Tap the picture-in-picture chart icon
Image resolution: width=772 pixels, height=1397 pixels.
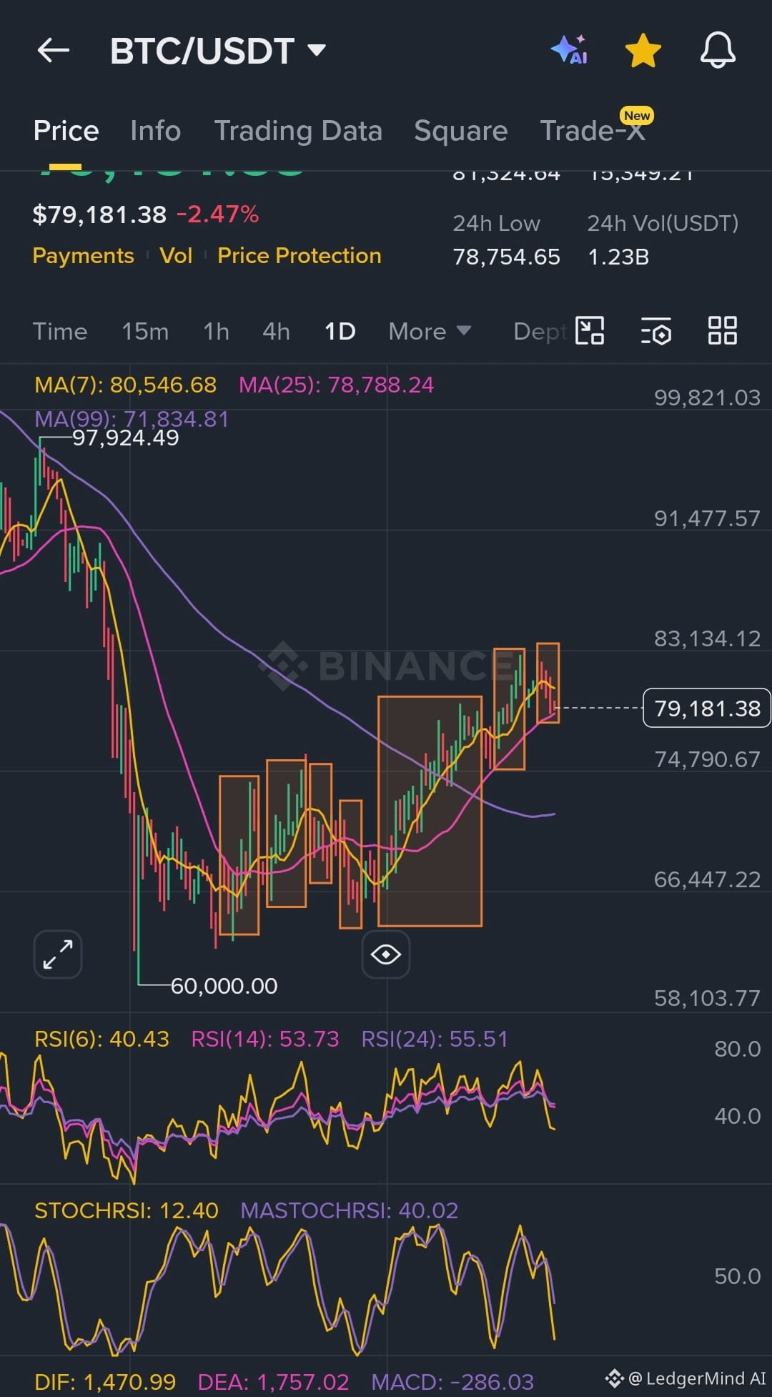click(x=590, y=331)
